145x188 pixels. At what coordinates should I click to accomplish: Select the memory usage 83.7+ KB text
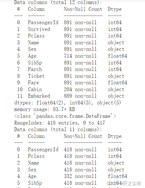(x=45, y=109)
